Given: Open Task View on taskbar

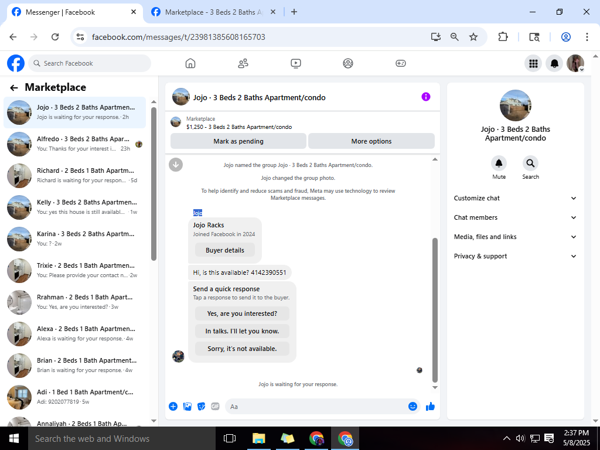Looking at the screenshot, I should point(230,438).
